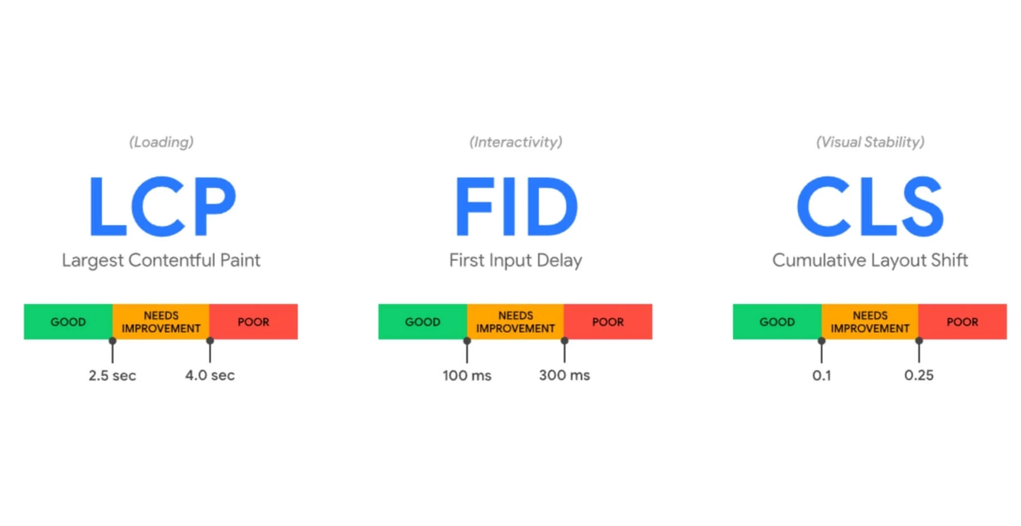The height and width of the screenshot is (526, 1021).
Task: Select the red POOR segment under FID
Action: (608, 321)
